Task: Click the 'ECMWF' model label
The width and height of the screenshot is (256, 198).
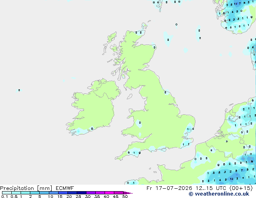Action: [x=65, y=188]
